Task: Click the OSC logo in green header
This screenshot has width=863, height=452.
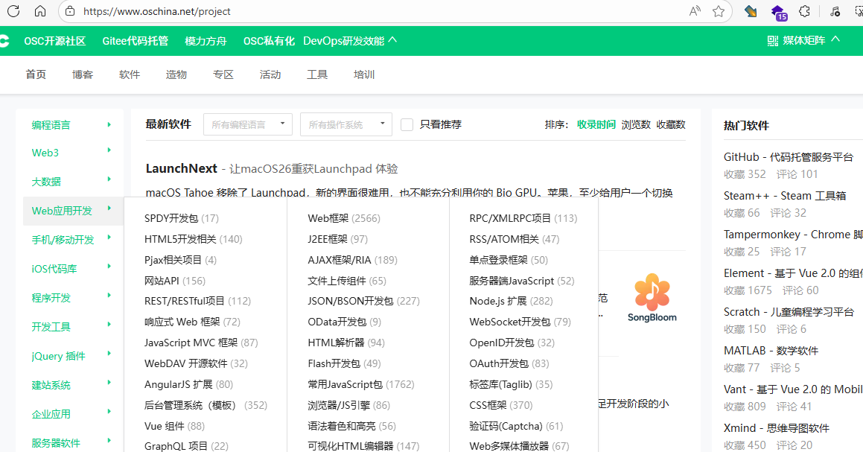Action: (x=4, y=41)
